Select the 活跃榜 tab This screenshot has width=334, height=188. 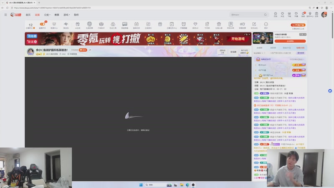[x=273, y=48]
